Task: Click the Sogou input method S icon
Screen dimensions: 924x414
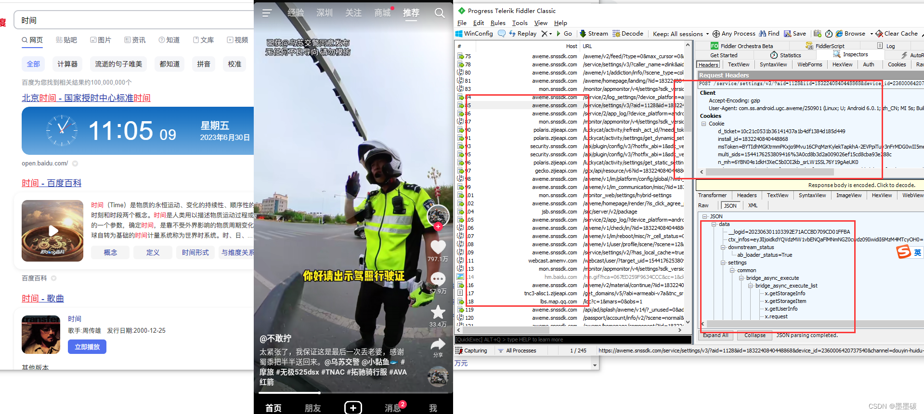Action: (x=903, y=251)
